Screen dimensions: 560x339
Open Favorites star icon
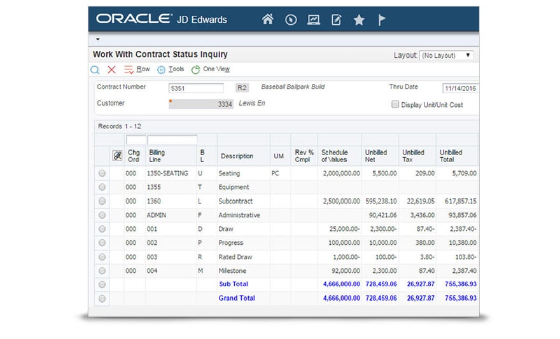tap(359, 20)
